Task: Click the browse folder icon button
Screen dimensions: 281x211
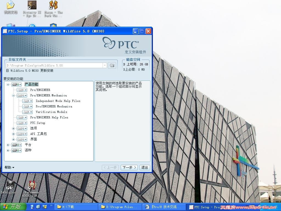Action: 112,65
